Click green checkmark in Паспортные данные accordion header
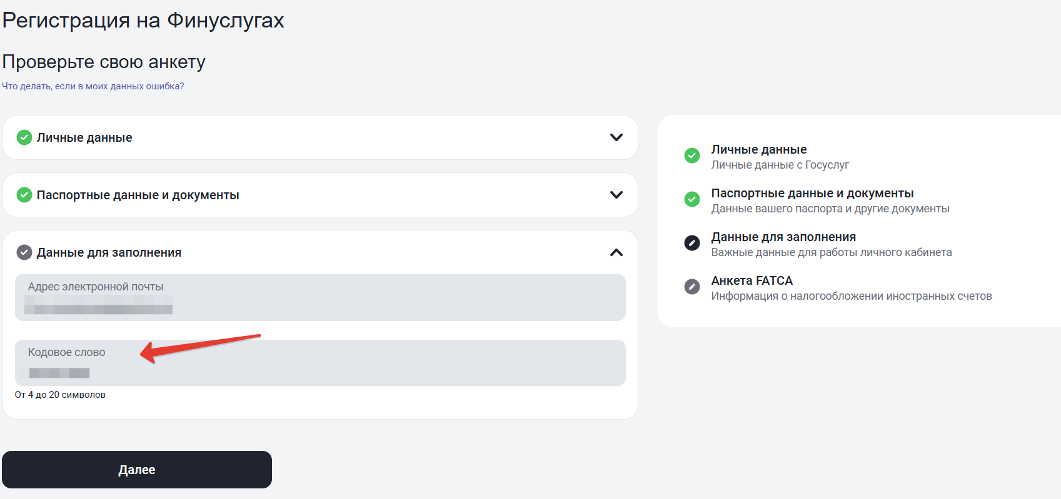This screenshot has width=1061, height=499. [x=24, y=195]
